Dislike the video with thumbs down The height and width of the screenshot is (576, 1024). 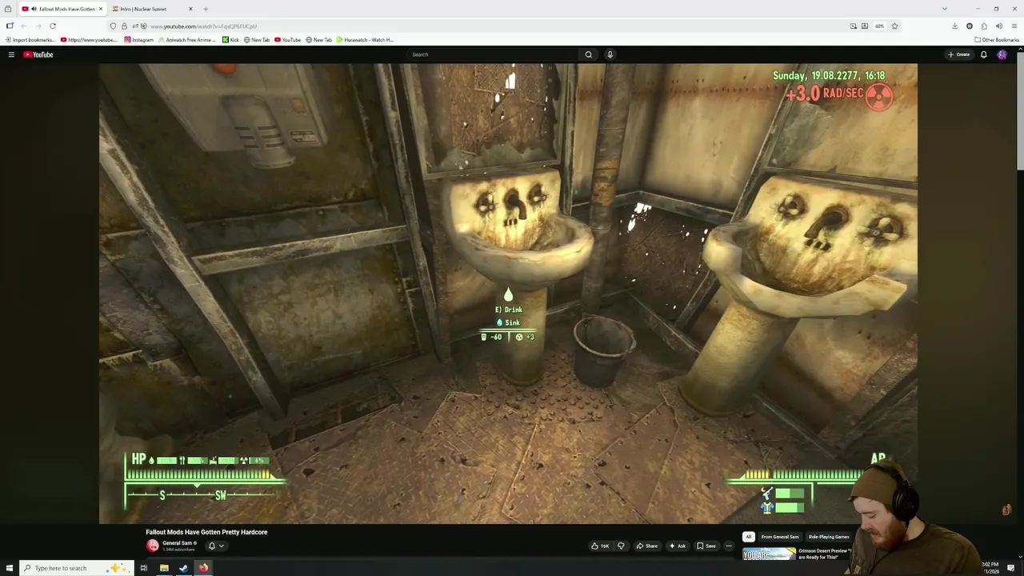(x=621, y=546)
